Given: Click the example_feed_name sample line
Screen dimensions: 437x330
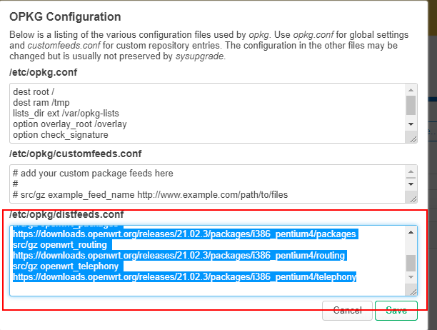Looking at the screenshot, I should pos(151,194).
